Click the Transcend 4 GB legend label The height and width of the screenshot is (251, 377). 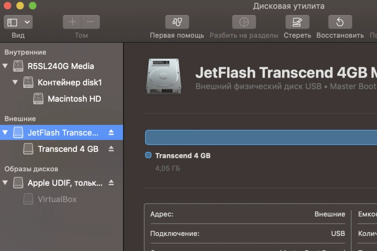(x=183, y=156)
